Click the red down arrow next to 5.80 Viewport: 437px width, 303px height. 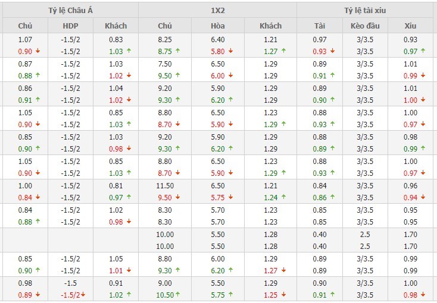[x=230, y=51]
